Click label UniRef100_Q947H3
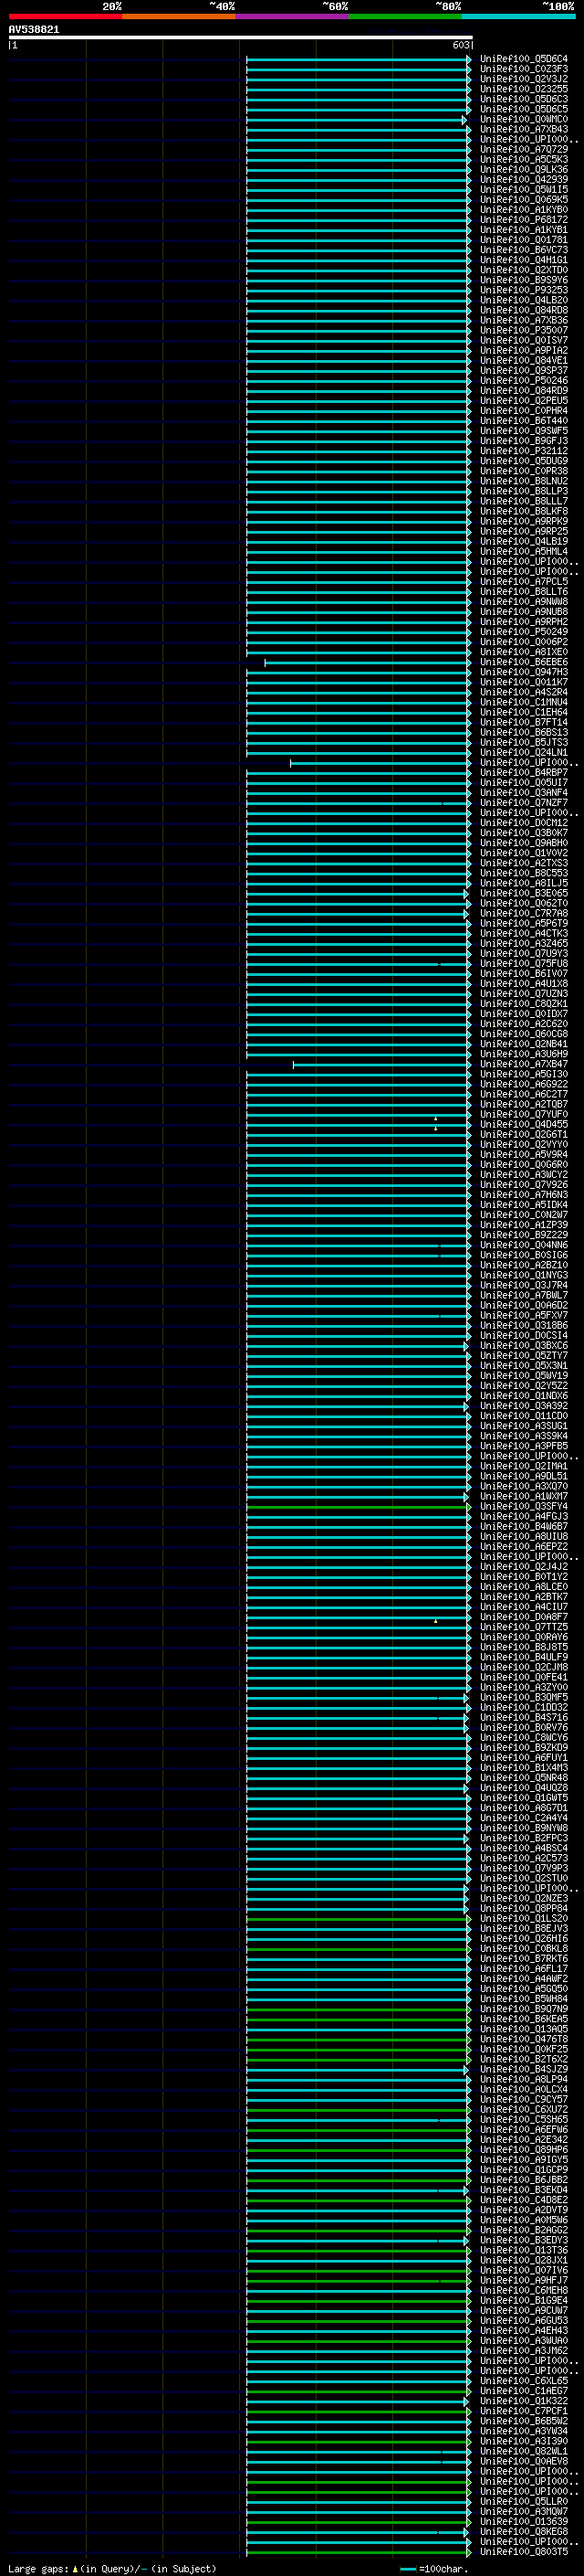Image resolution: width=584 pixels, height=2576 pixels. 523,672
